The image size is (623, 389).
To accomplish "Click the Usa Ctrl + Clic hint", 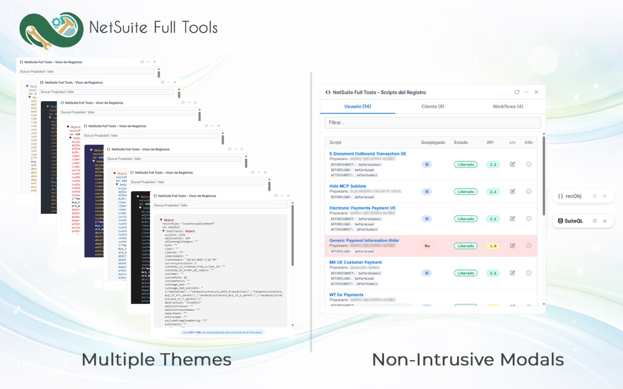I will (222, 332).
